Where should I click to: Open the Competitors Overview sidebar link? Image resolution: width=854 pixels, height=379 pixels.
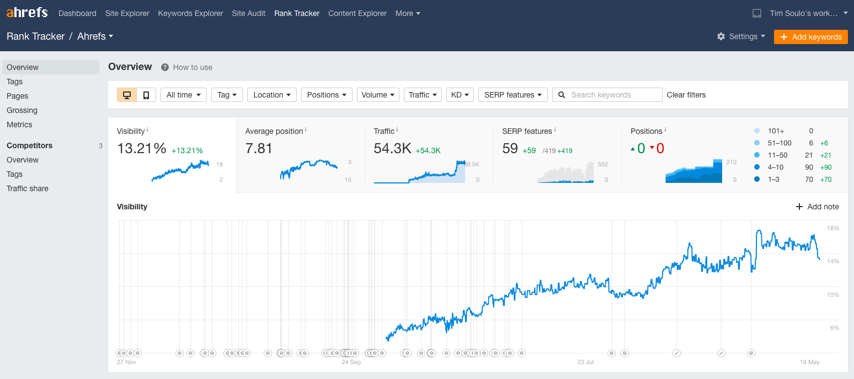[x=23, y=160]
